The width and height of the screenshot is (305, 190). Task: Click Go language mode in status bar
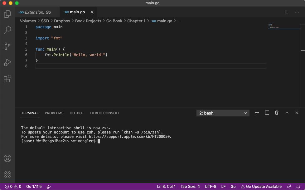point(233,187)
